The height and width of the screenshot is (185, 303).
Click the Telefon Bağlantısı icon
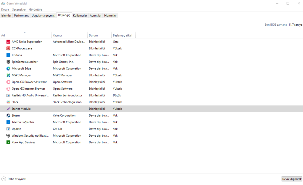8,122
